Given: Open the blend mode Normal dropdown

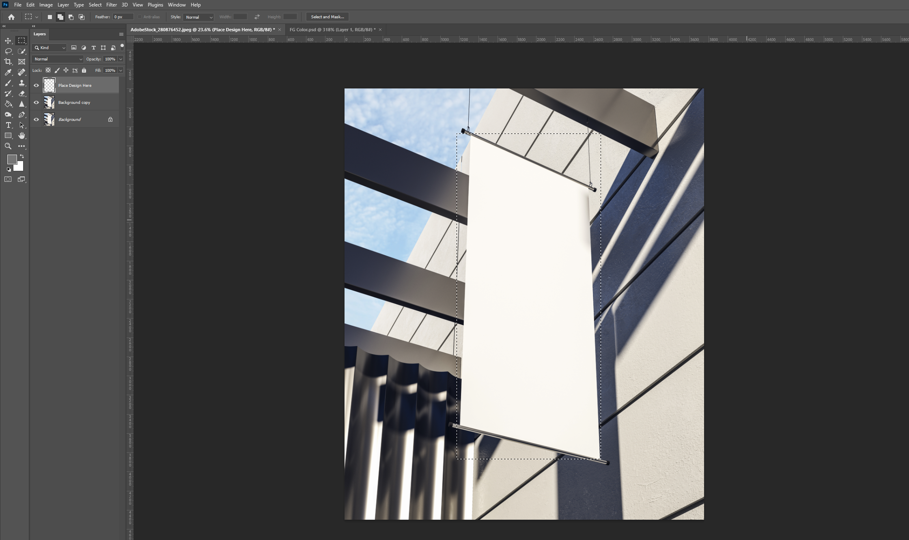Looking at the screenshot, I should coord(57,59).
